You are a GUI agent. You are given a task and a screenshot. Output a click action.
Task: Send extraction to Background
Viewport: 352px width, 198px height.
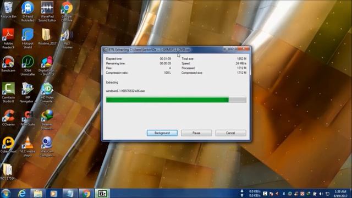(x=162, y=133)
